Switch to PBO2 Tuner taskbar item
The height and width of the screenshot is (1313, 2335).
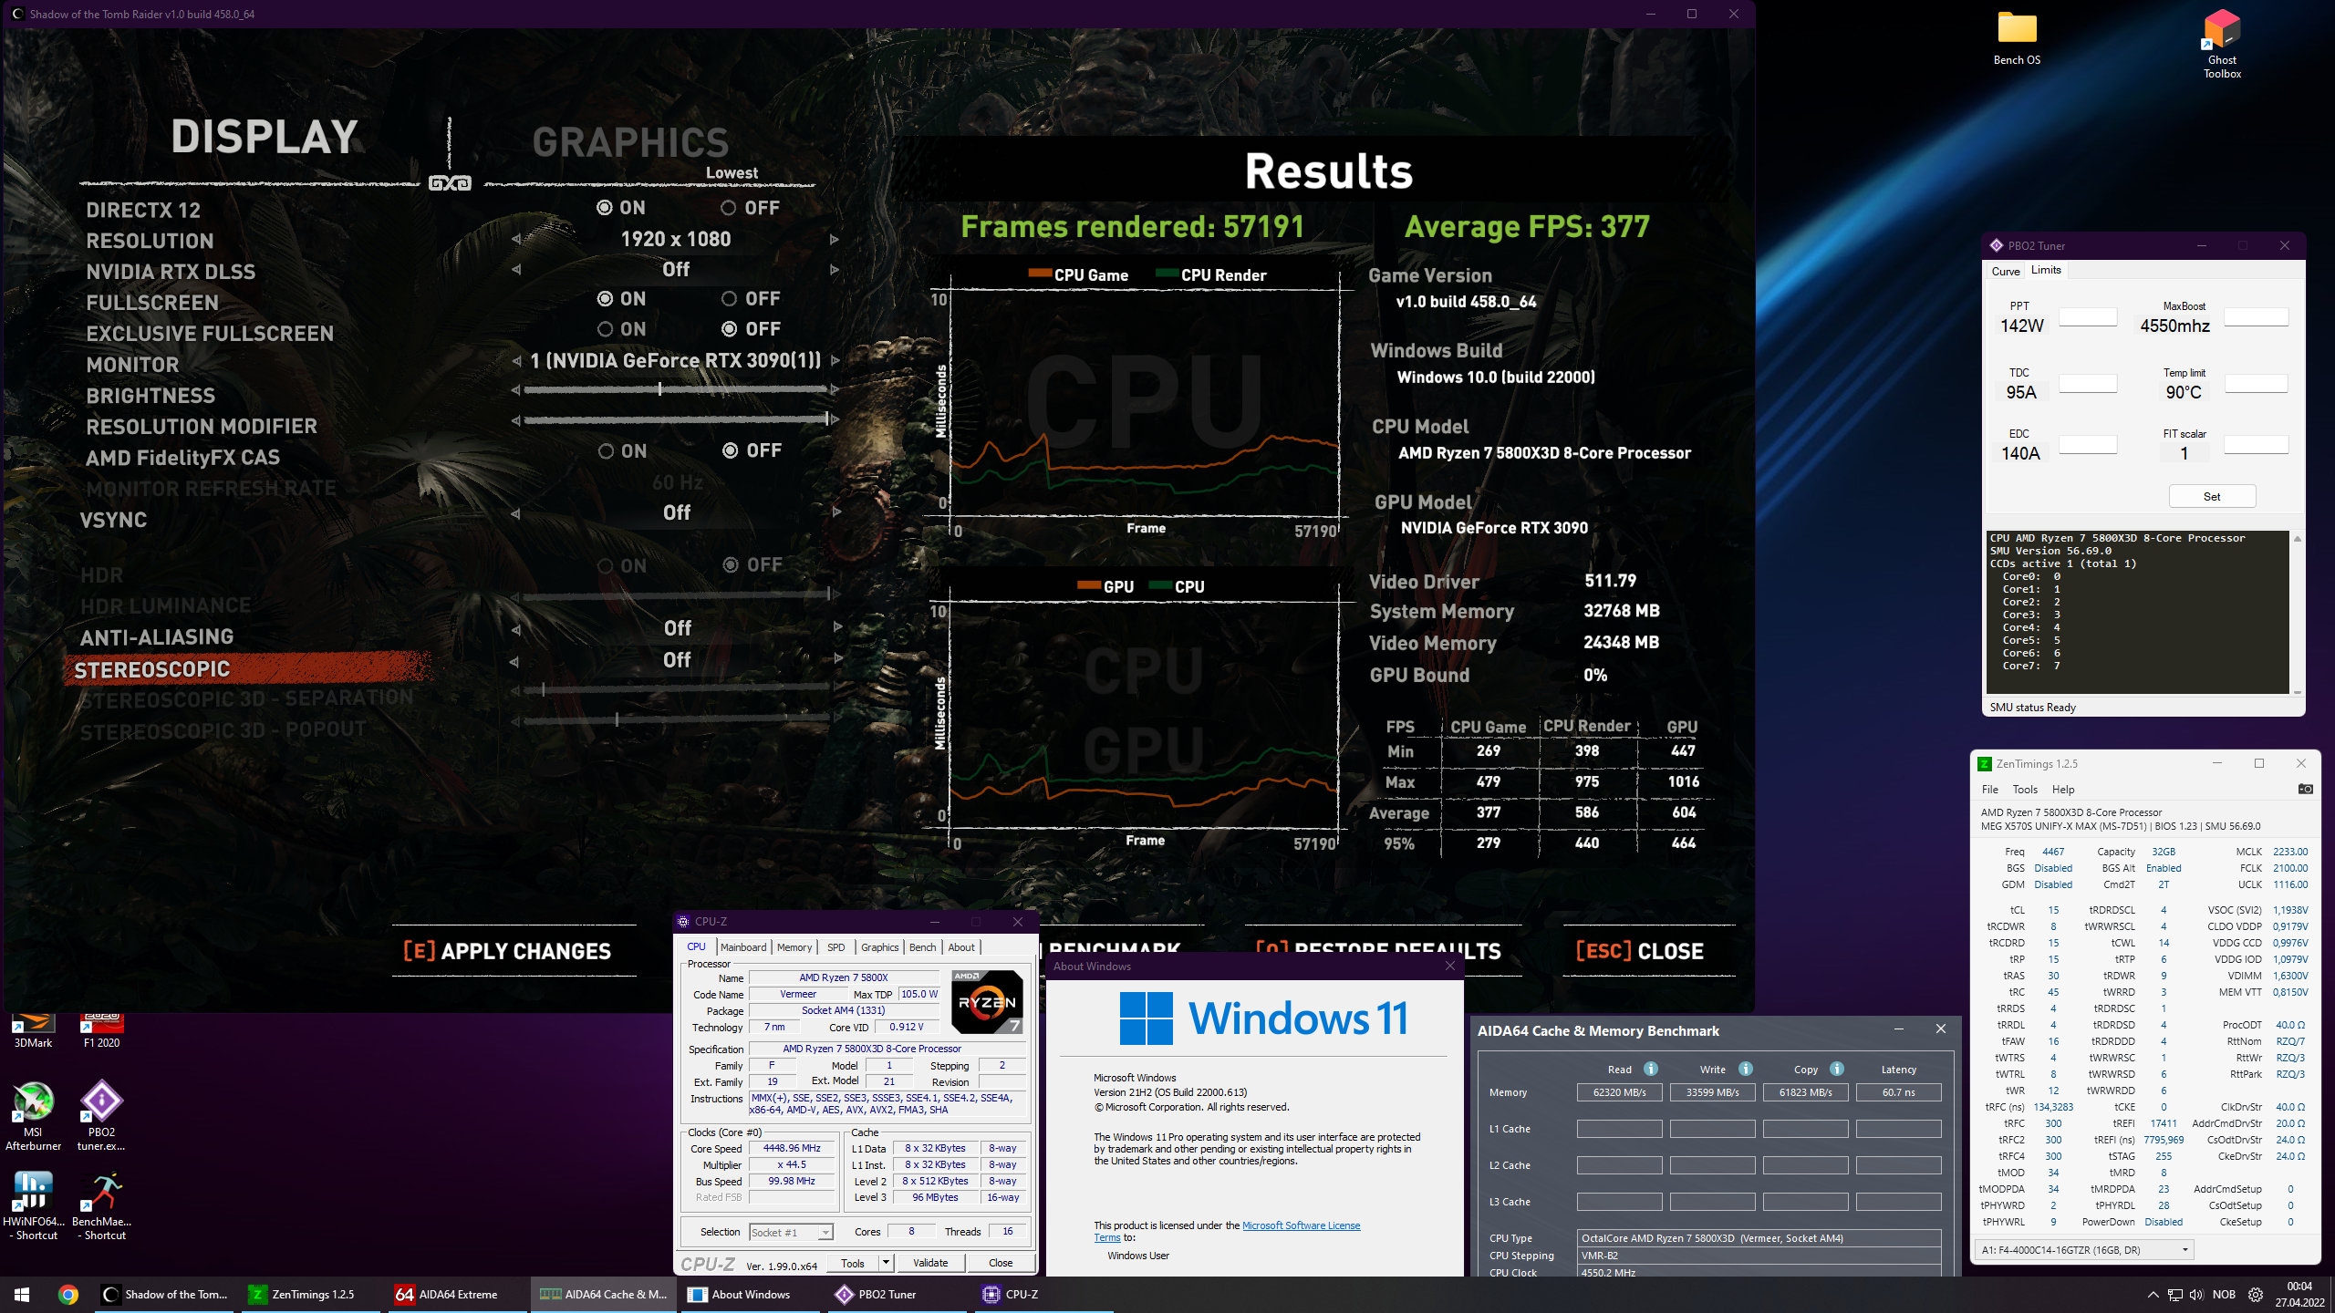coord(897,1294)
